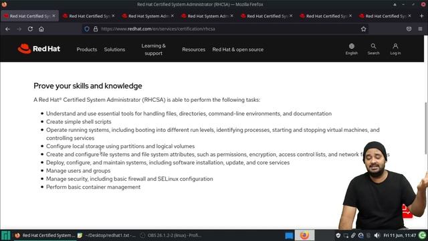Select the active Red Hat Certified tab
The height and width of the screenshot is (241, 428).
29,16
